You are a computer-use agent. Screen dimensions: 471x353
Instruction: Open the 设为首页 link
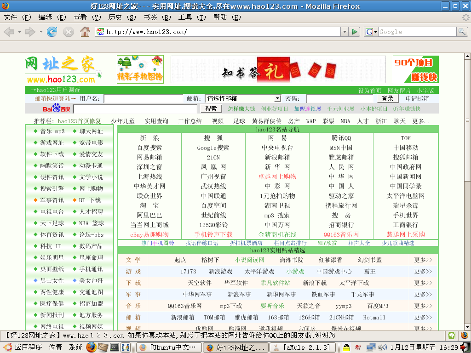(x=370, y=91)
